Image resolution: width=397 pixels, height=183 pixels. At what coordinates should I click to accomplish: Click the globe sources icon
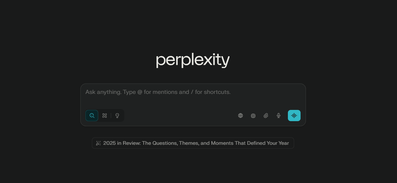coord(241,116)
